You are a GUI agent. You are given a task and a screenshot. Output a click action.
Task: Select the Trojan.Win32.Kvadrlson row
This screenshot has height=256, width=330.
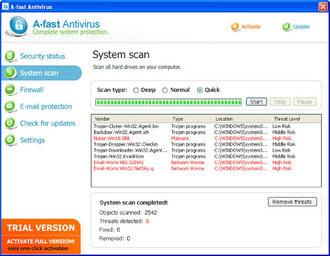[x=206, y=156]
